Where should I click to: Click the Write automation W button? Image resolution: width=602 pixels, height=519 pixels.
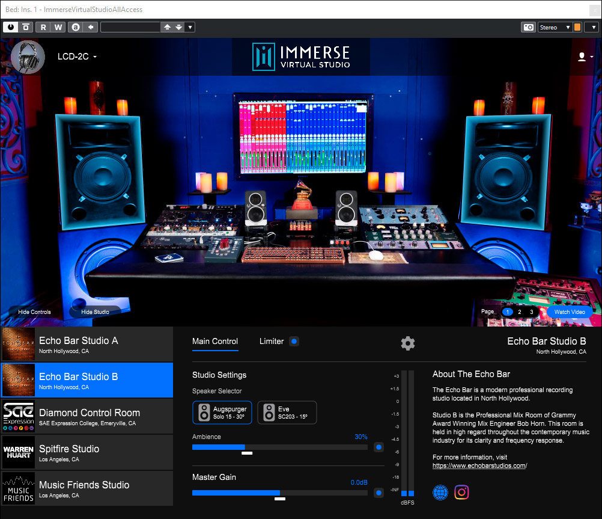pyautogui.click(x=58, y=27)
